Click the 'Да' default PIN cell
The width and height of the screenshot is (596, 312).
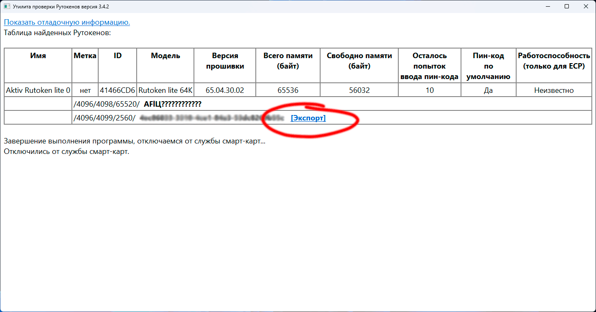(x=488, y=90)
